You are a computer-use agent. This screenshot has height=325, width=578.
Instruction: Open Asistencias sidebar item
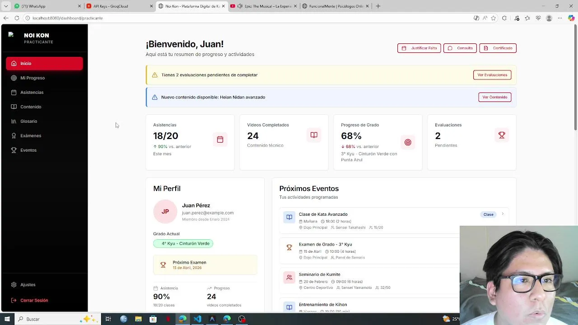tap(44, 93)
